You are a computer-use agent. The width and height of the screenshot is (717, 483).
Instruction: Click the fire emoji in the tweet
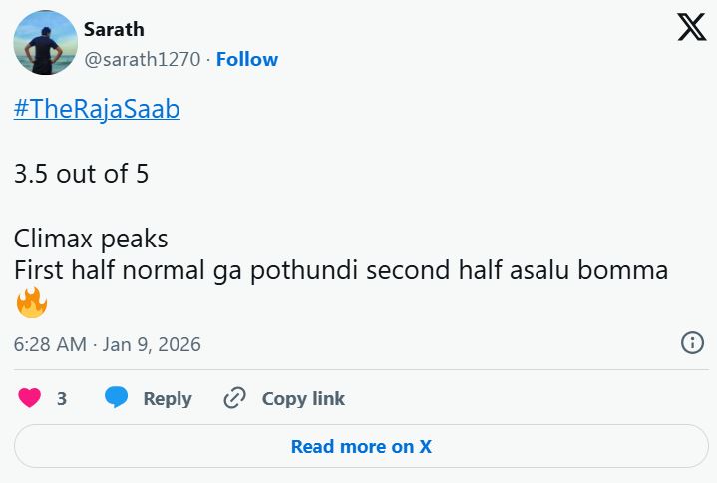[32, 302]
